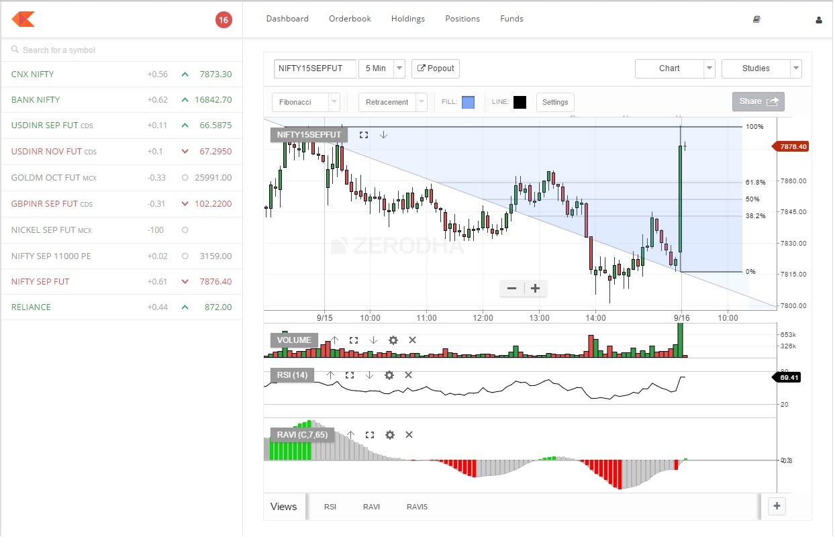Pick the black LINE color swatch
The height and width of the screenshot is (545, 835).
point(520,102)
